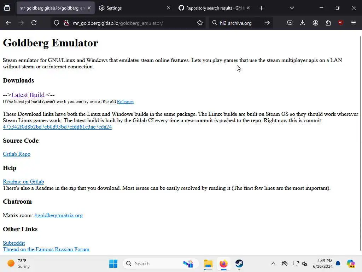Go back with the back arrow button

click(8, 23)
